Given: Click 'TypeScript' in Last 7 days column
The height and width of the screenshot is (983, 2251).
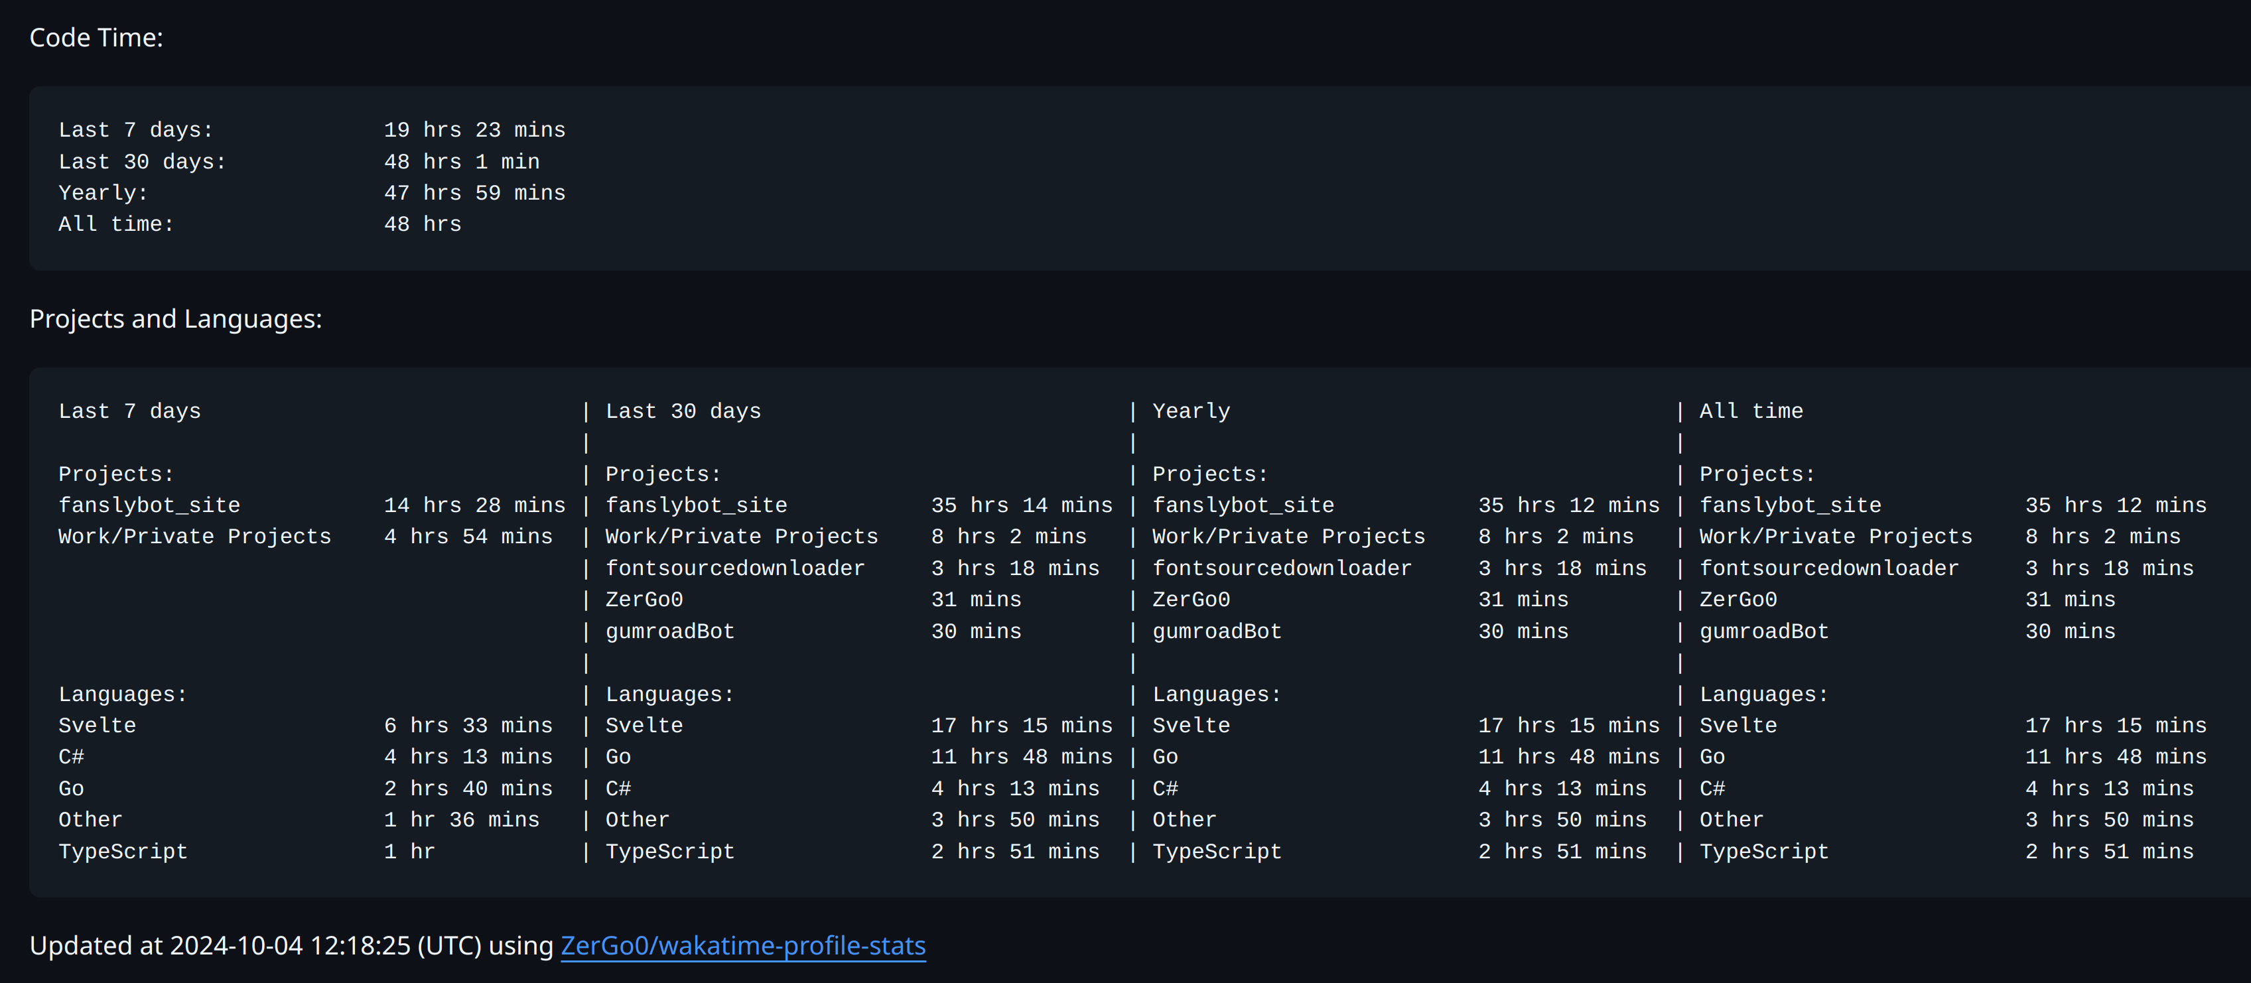Looking at the screenshot, I should 123,852.
